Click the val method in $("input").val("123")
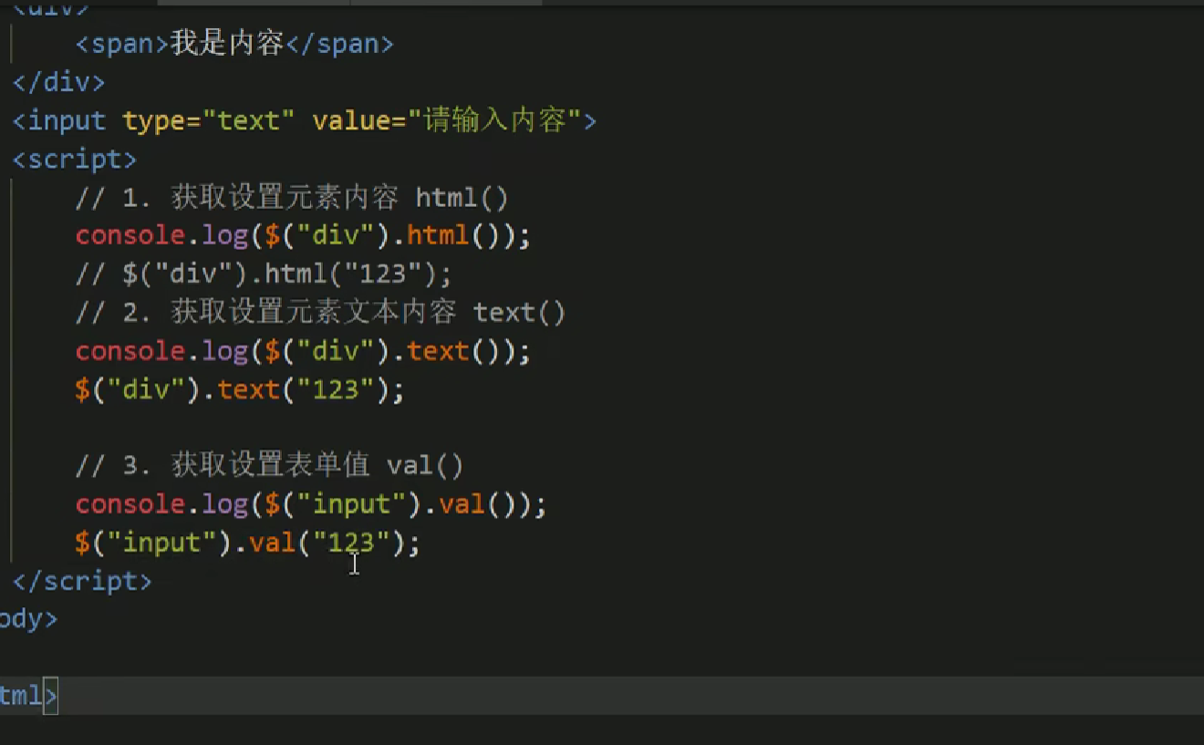Screen dimensions: 1204x745 272,543
